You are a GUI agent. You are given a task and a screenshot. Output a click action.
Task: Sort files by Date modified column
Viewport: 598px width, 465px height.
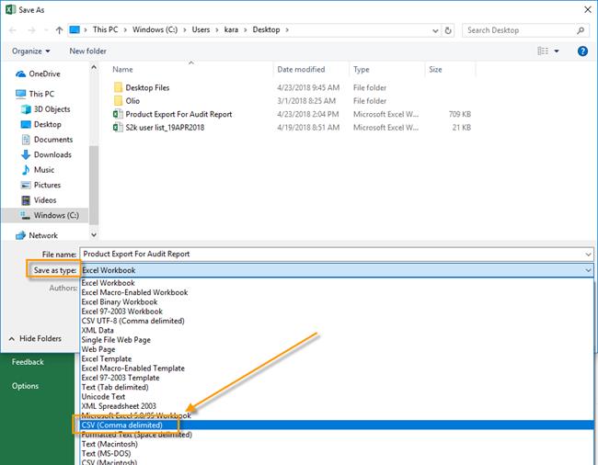tap(301, 70)
